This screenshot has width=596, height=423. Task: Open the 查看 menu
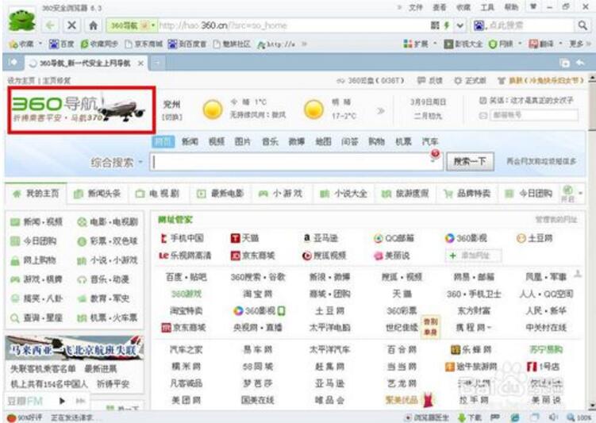pyautogui.click(x=439, y=7)
